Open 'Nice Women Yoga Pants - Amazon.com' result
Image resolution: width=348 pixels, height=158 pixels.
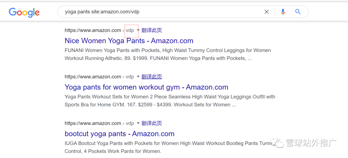tap(129, 41)
